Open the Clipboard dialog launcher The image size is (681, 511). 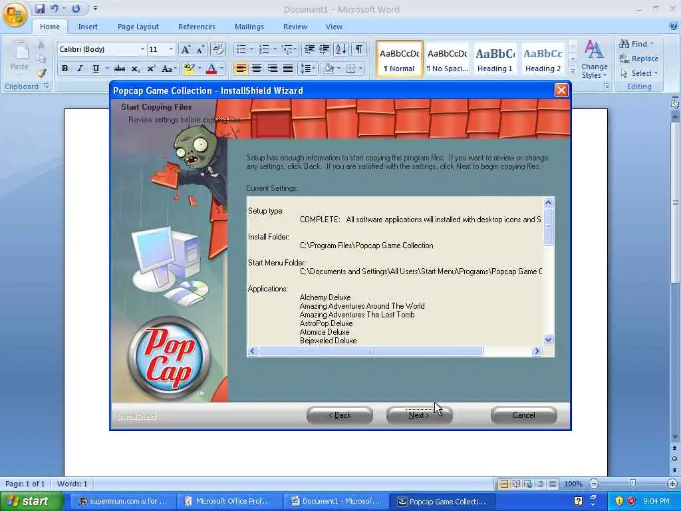click(46, 86)
